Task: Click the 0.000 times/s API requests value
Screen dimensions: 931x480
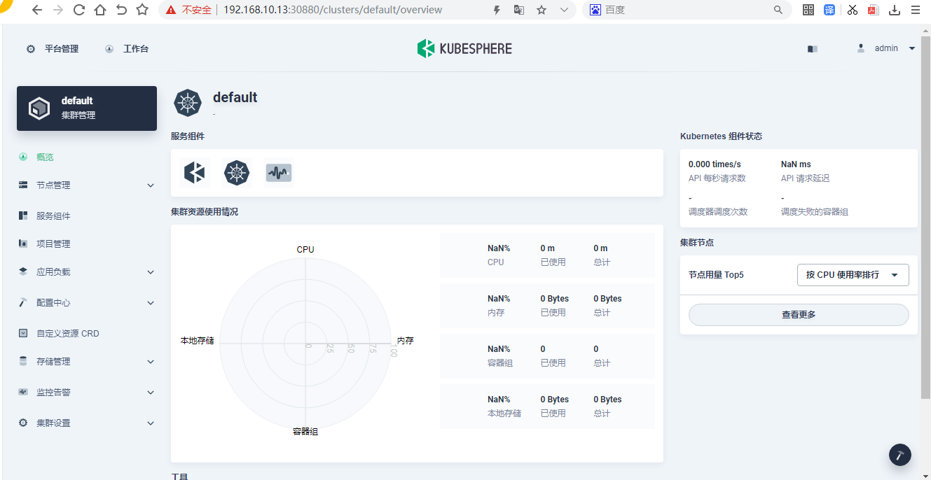Action: (x=715, y=164)
